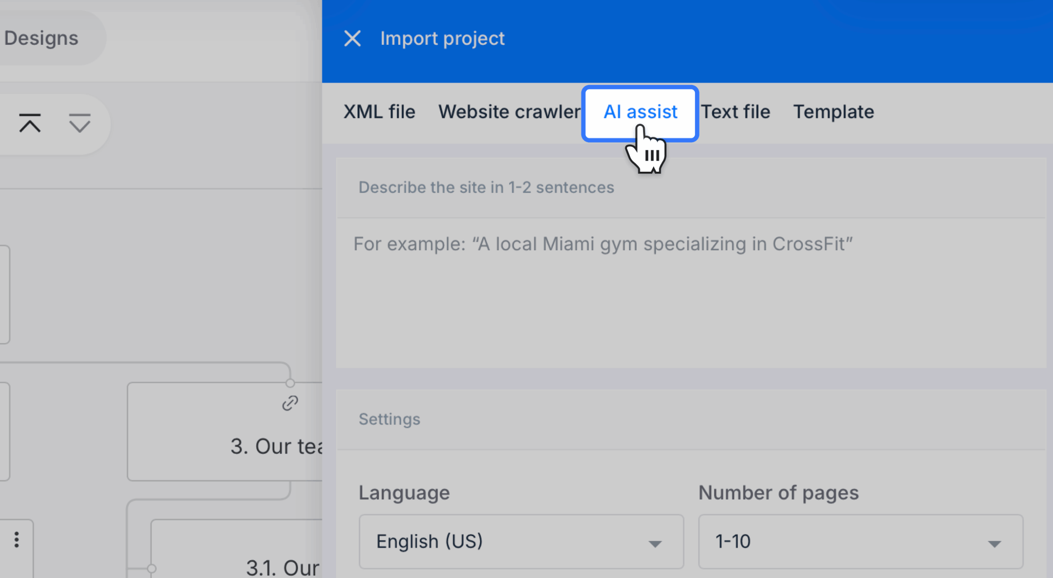
Task: Click 'Describe the site in 1-2 sentences' label
Action: coord(486,187)
